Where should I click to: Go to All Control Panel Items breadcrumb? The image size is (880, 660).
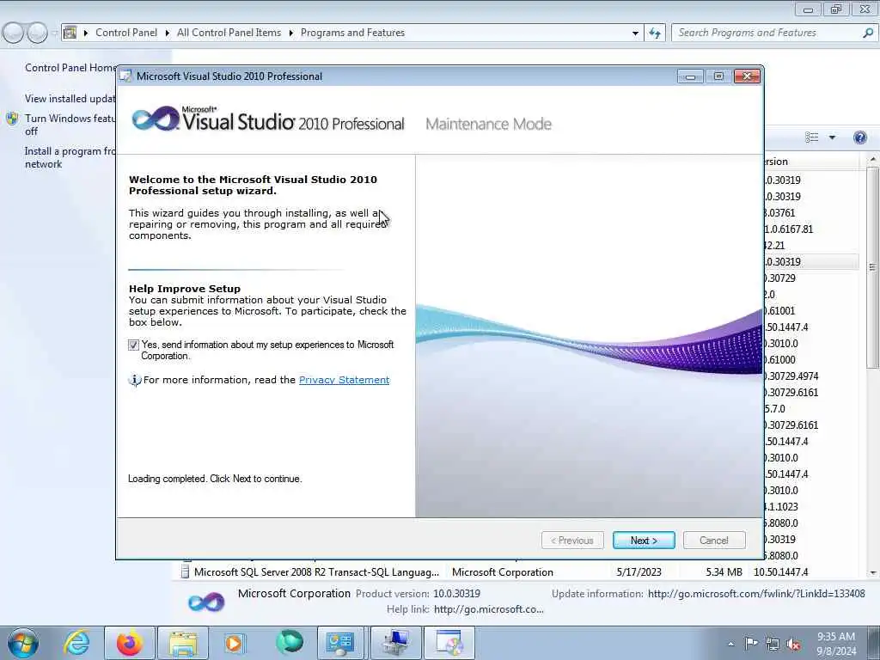click(229, 33)
